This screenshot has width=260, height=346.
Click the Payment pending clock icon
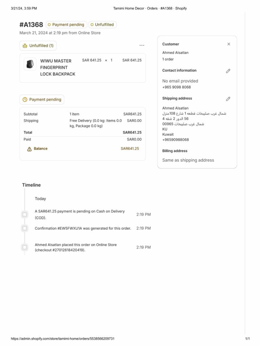coord(25,100)
